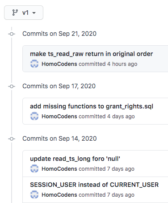168x203 pixels.
Task: Click the commit node icon for Sep 14, 2020
Action: point(12,139)
